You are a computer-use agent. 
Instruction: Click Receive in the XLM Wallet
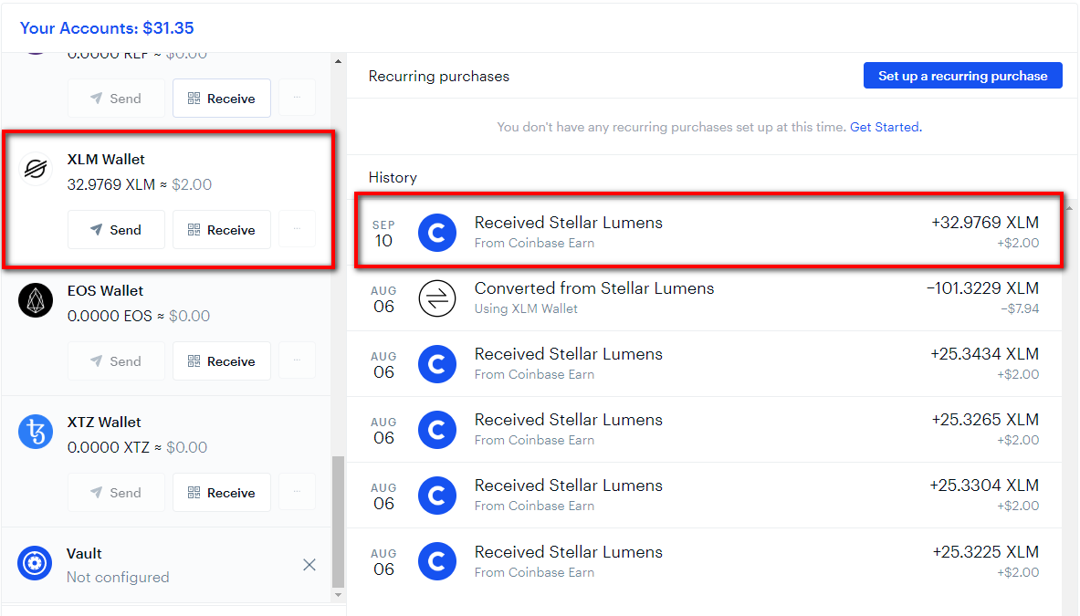tap(222, 229)
